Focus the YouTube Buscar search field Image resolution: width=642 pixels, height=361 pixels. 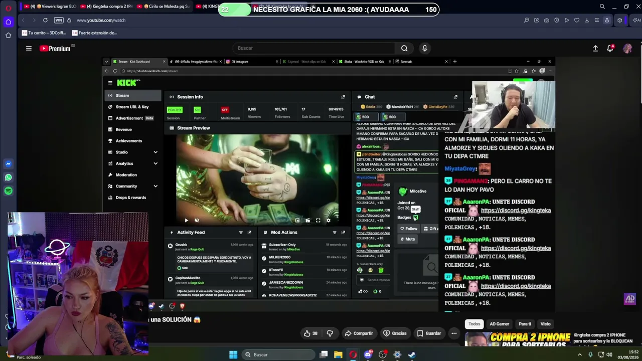[x=314, y=48]
